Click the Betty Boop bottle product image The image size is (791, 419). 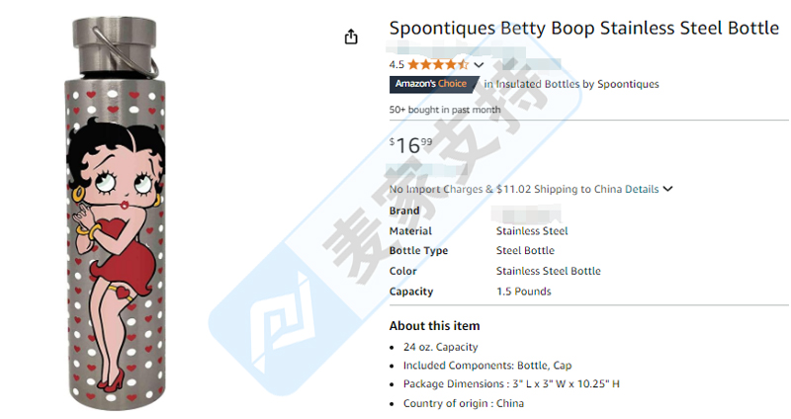coord(116,213)
